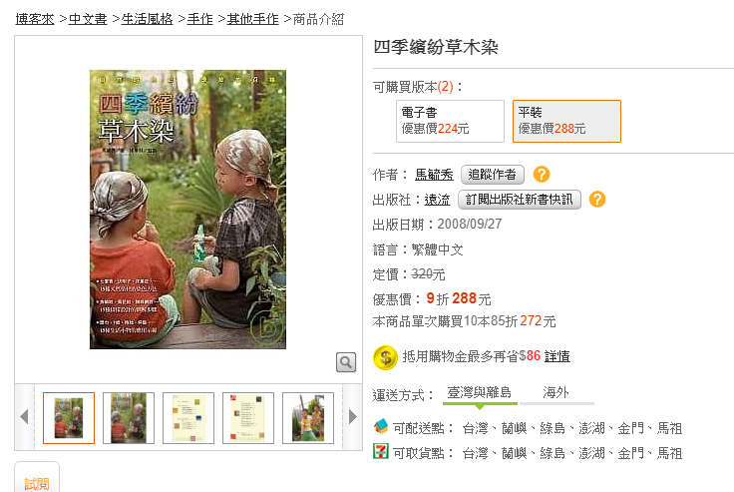Open author link 馬毓秀
734x492 pixels.
point(434,175)
